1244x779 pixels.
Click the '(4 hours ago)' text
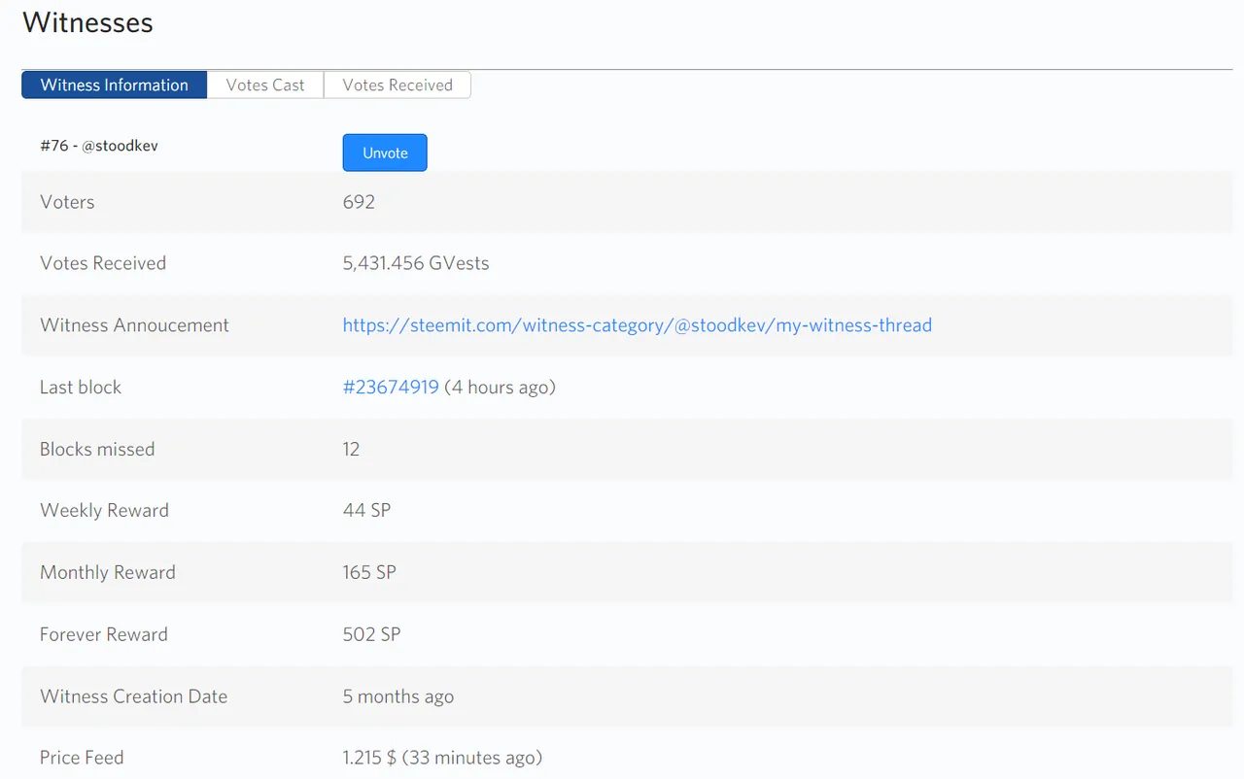click(500, 387)
